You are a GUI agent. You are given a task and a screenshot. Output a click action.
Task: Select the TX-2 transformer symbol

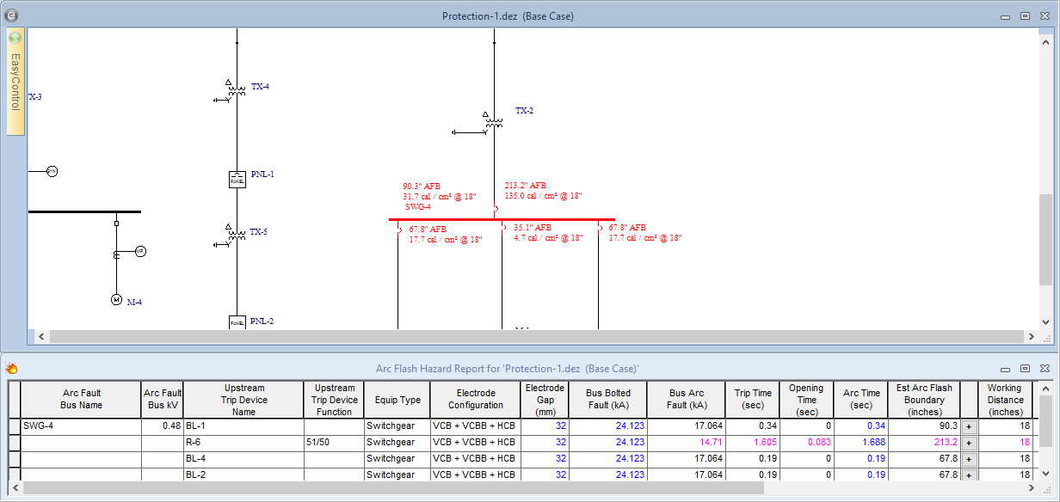pyautogui.click(x=494, y=123)
